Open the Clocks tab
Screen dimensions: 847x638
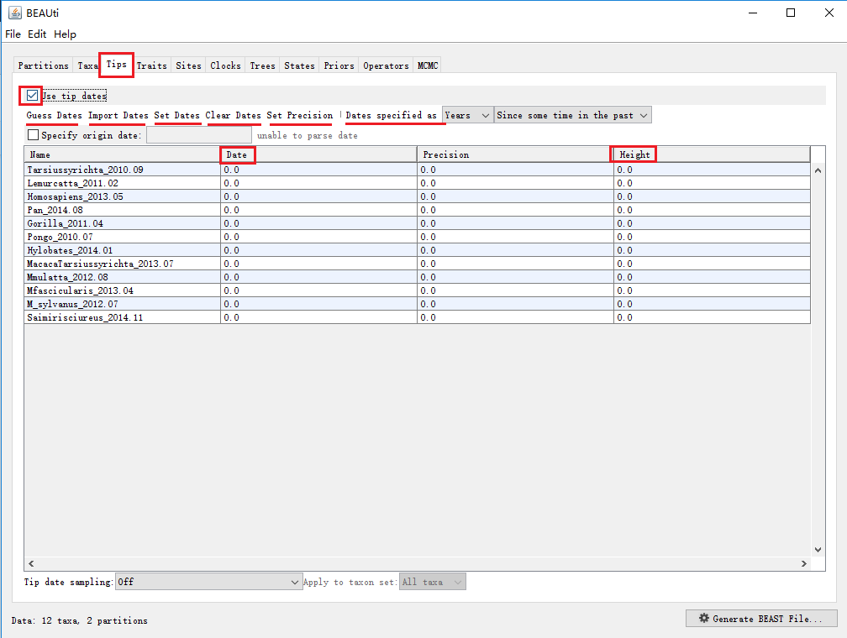coord(225,65)
